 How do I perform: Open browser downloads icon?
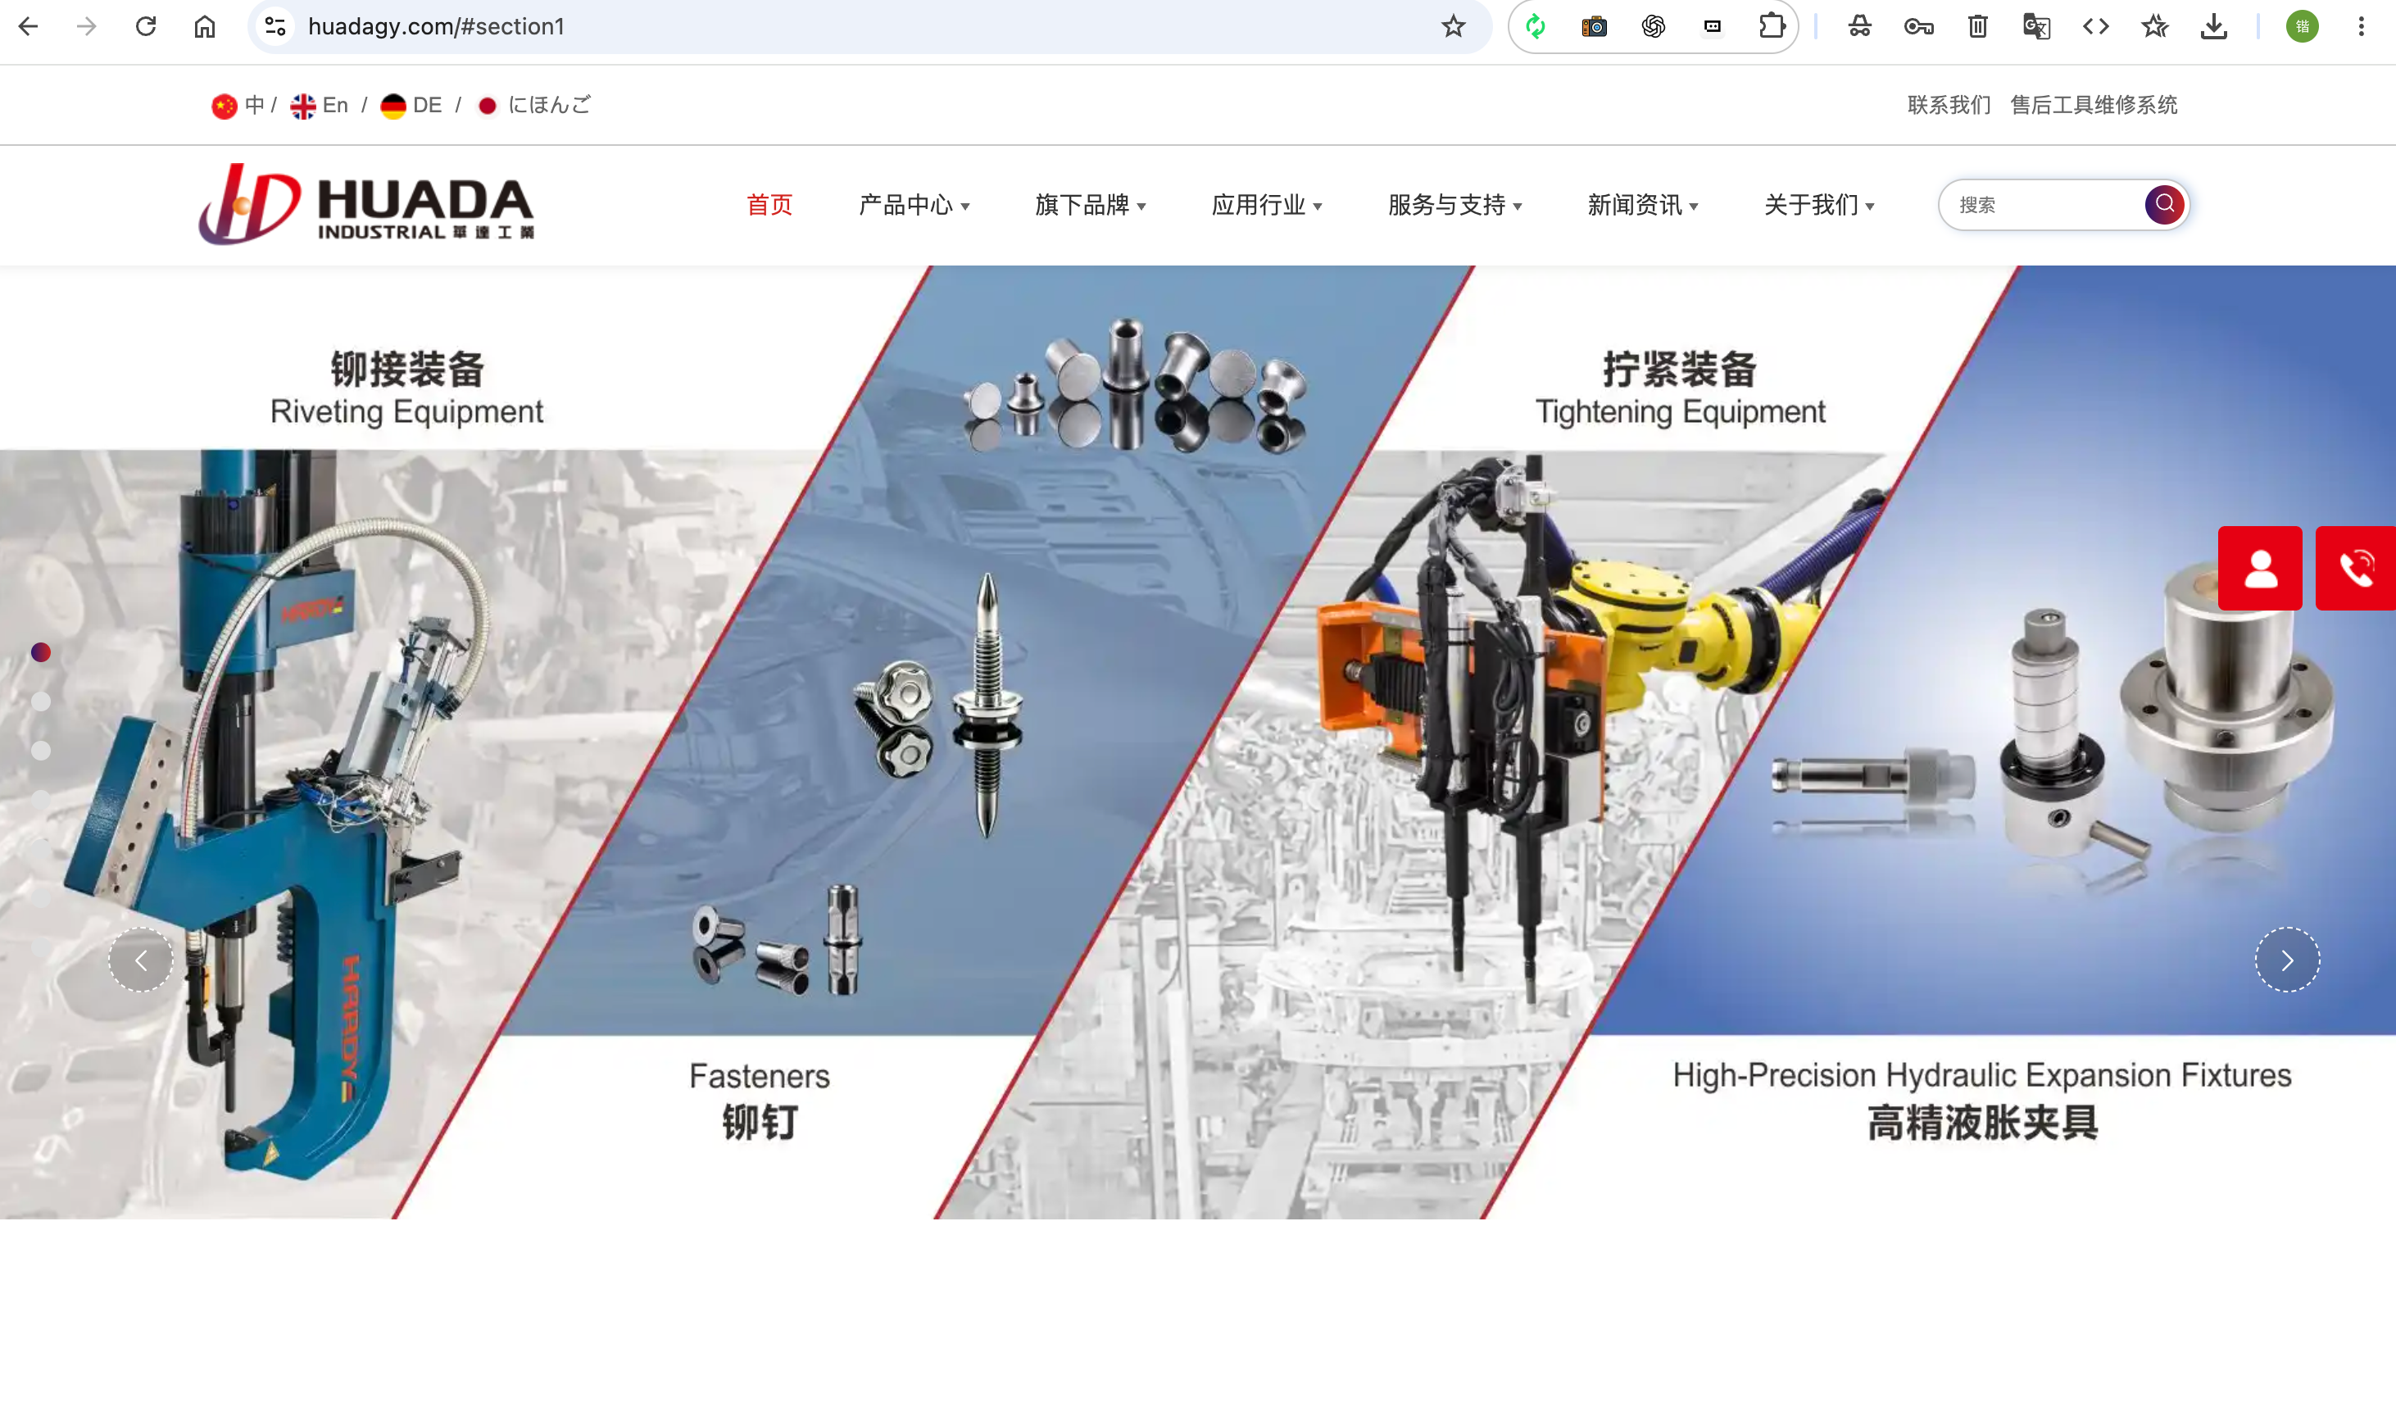2213,26
